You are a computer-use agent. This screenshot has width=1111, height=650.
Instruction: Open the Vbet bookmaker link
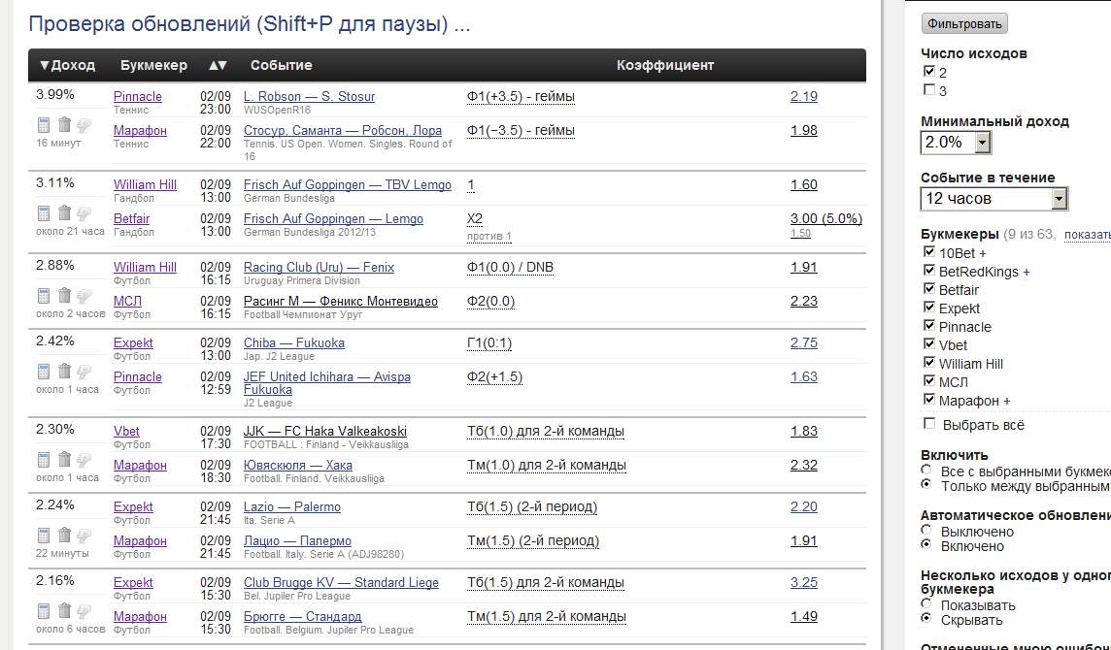(126, 431)
